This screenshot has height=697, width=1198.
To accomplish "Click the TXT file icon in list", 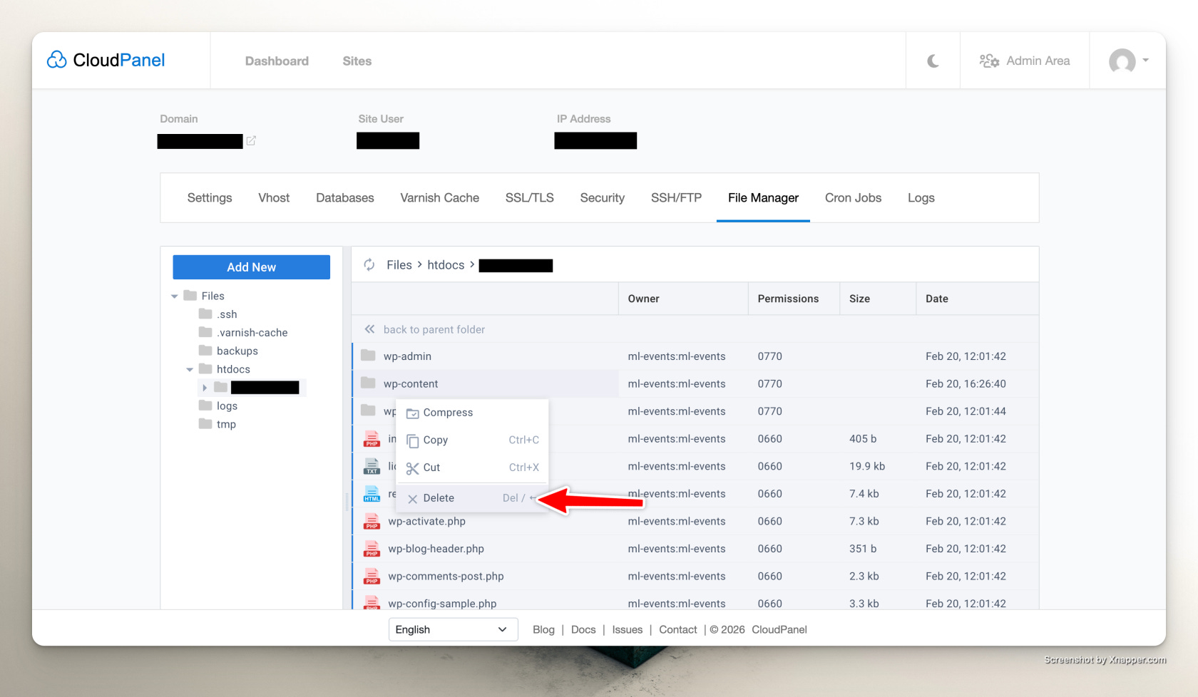I will pyautogui.click(x=372, y=466).
